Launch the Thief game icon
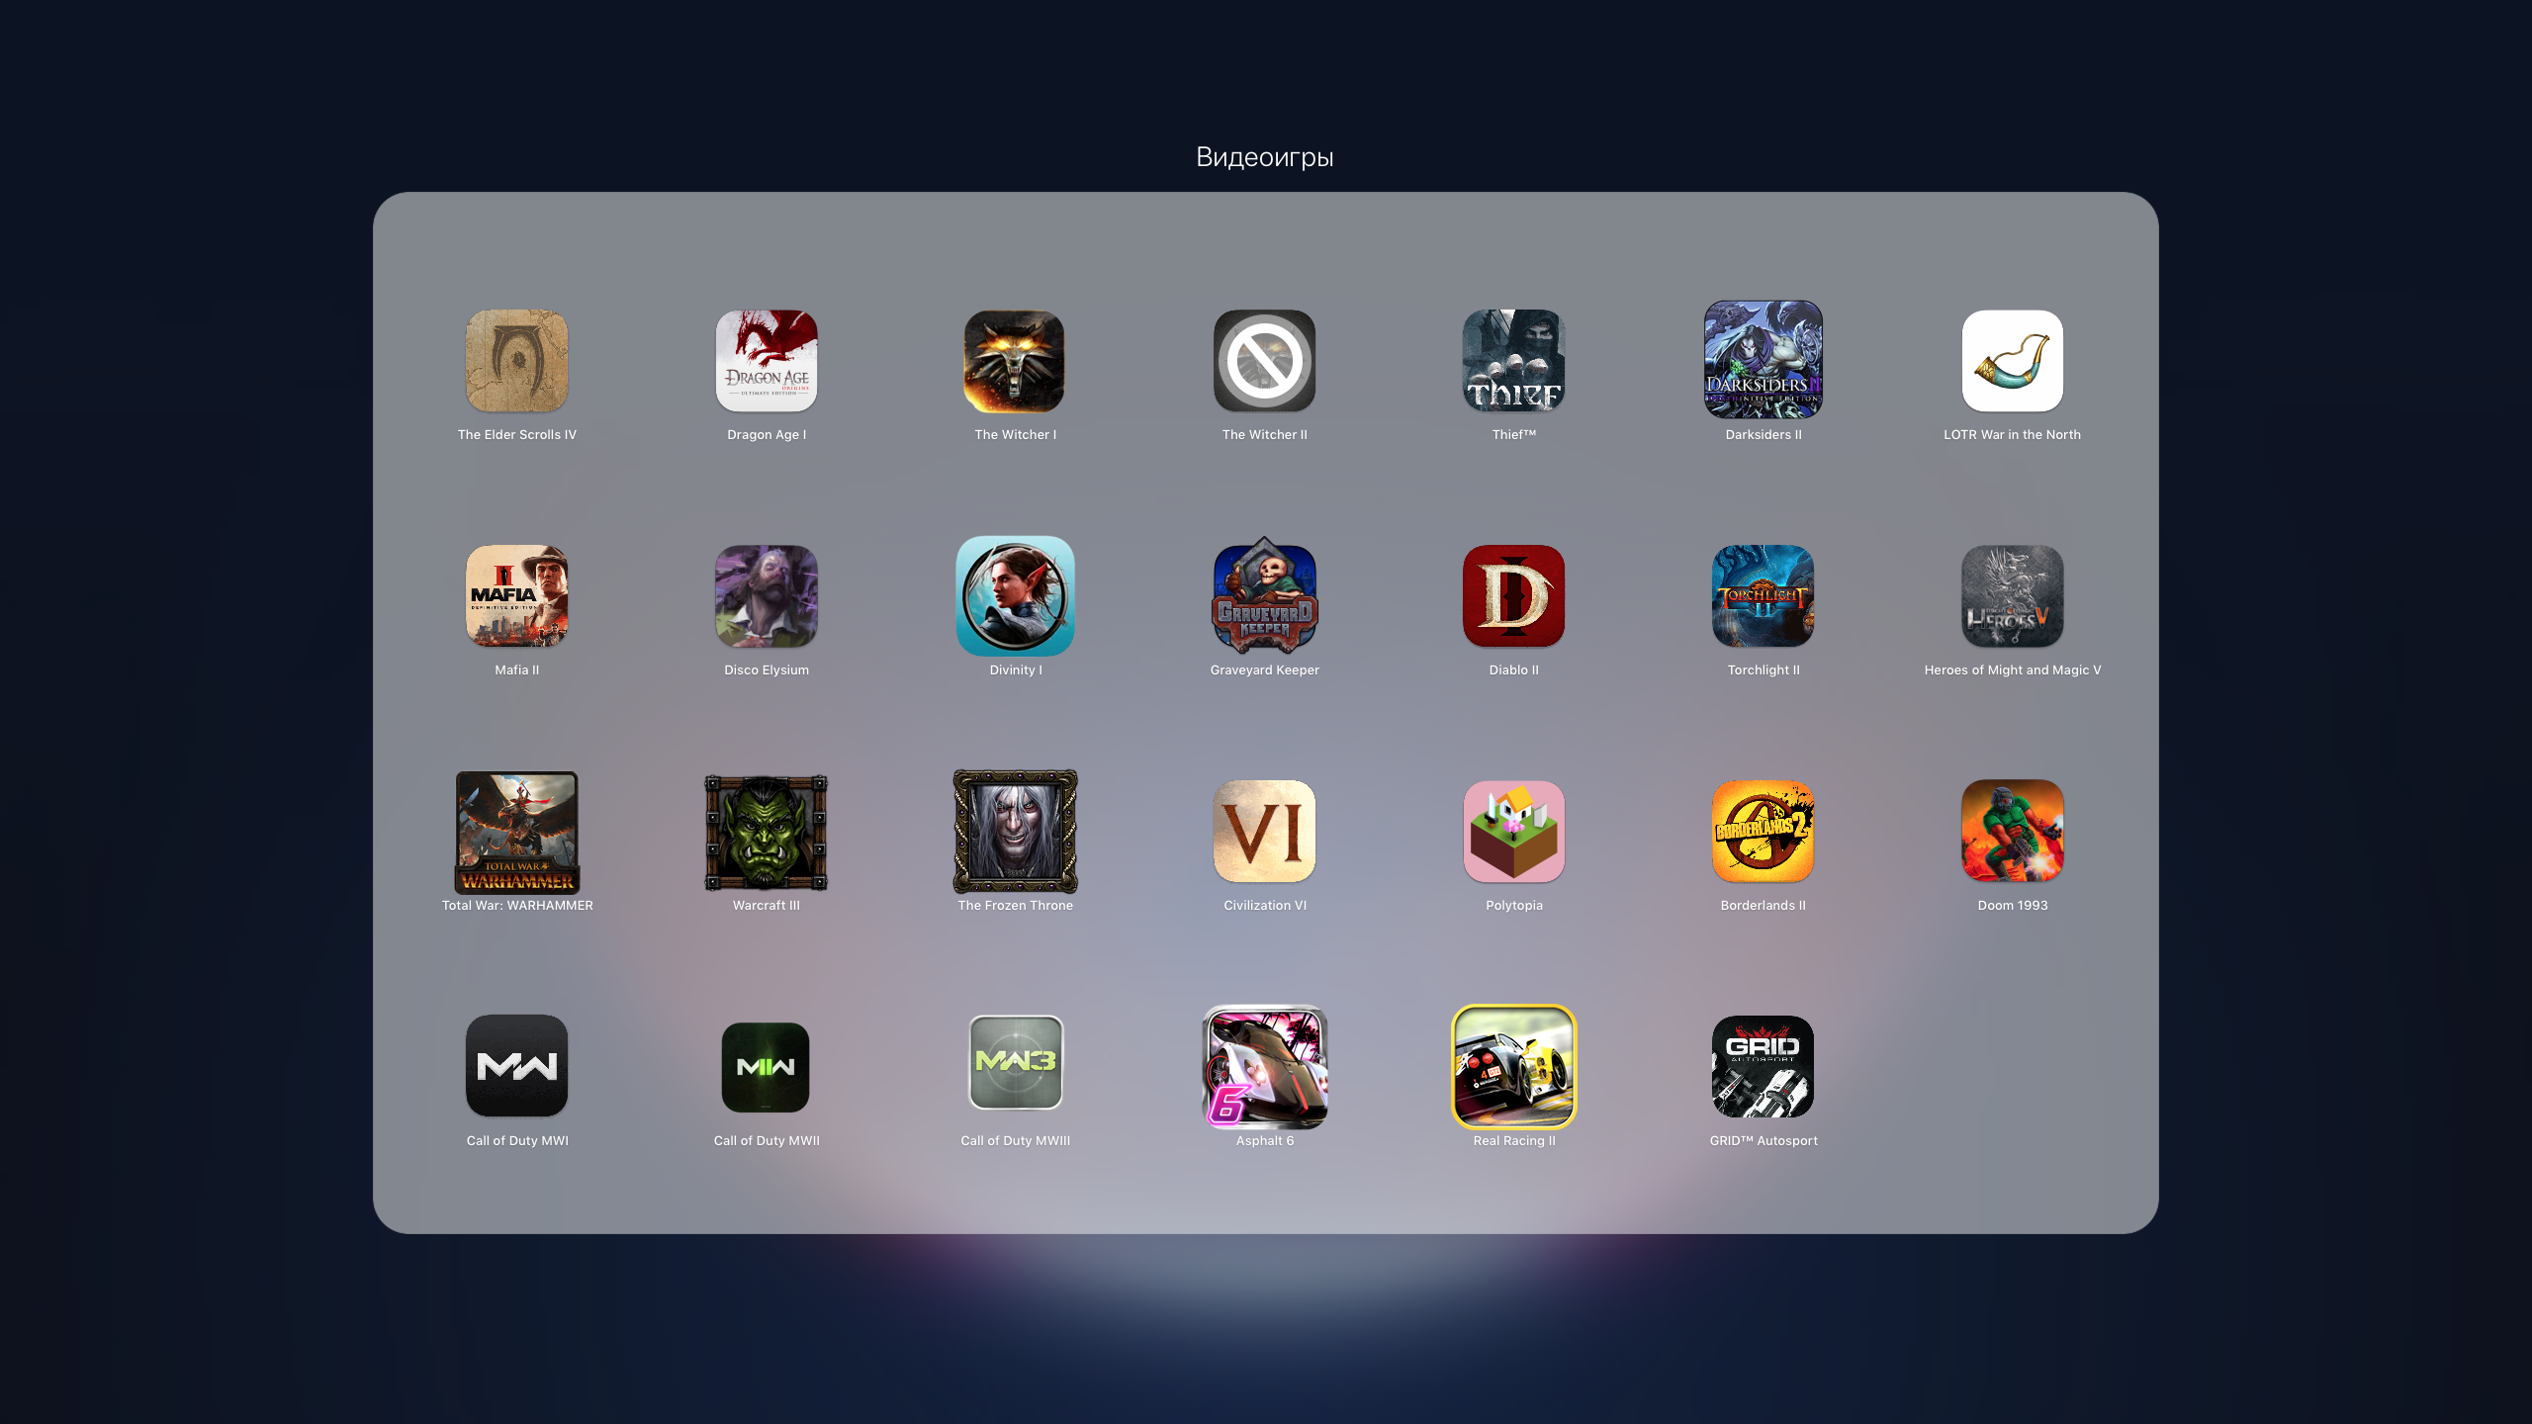 (1513, 361)
